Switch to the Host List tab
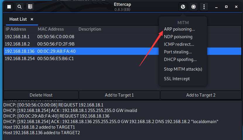Image resolution: width=243 pixels, height=140 pixels. tap(18, 19)
